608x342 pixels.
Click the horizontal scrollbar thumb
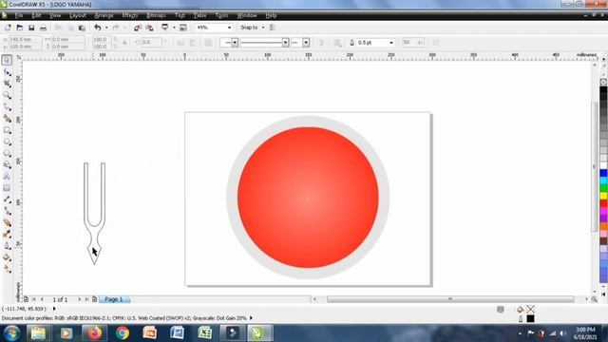[x=450, y=299]
